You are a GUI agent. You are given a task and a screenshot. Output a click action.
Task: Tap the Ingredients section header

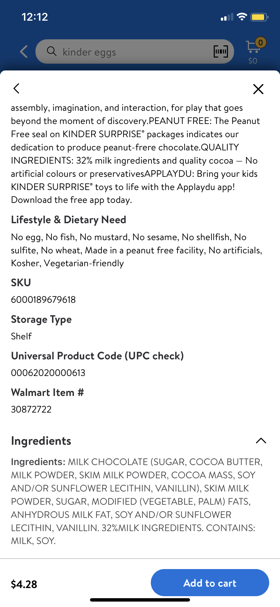tap(41, 441)
